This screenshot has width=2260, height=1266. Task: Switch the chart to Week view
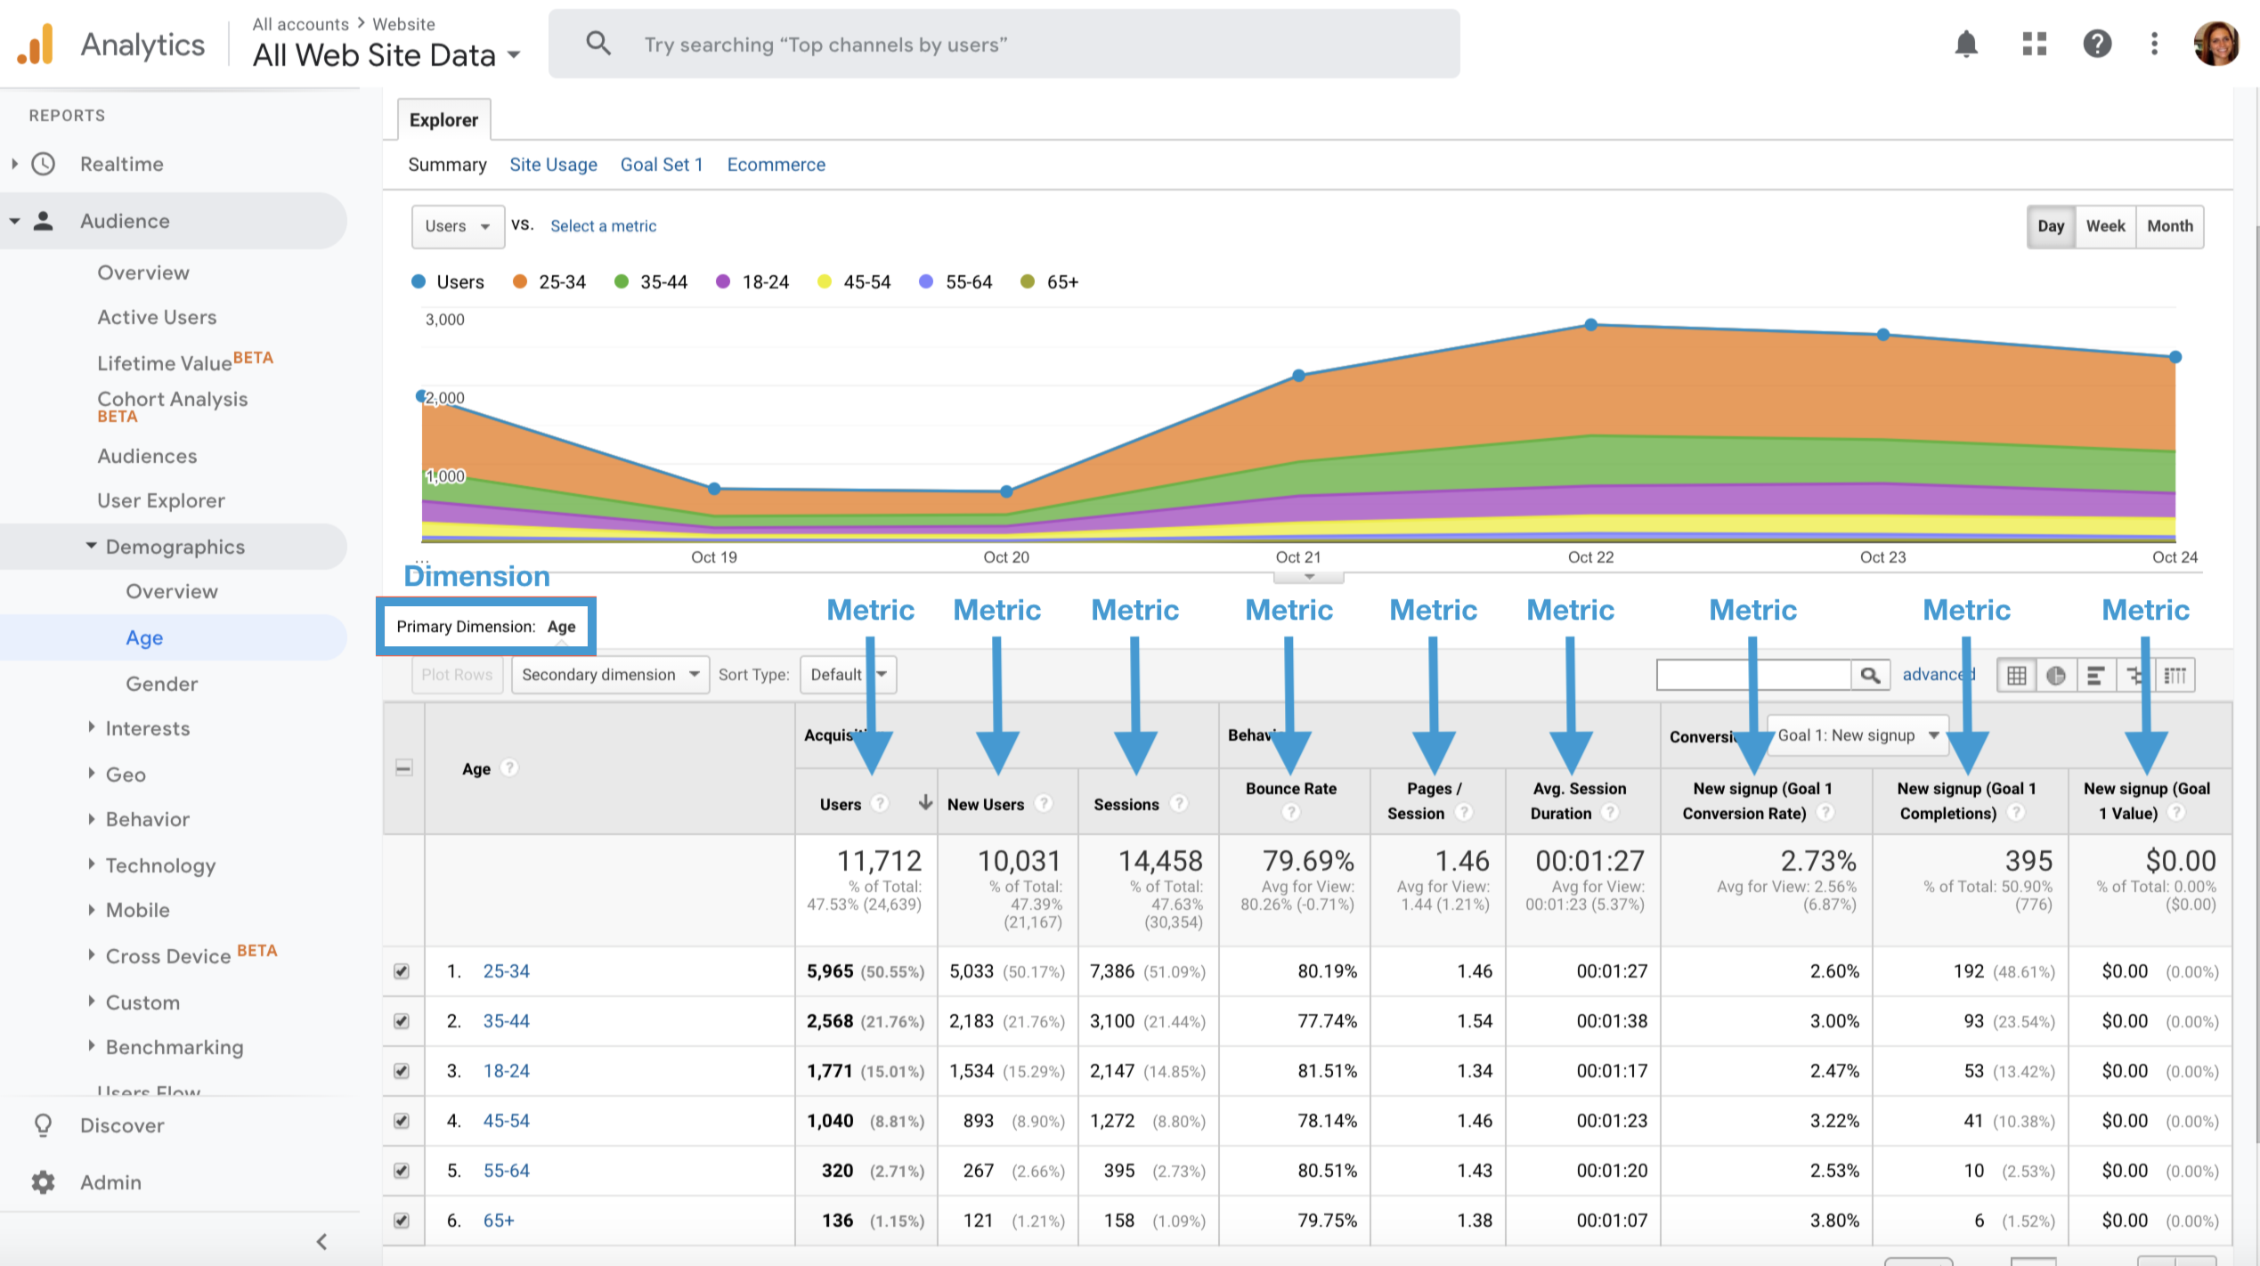tap(2104, 226)
